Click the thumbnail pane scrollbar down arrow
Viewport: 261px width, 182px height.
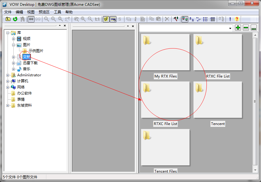255,170
